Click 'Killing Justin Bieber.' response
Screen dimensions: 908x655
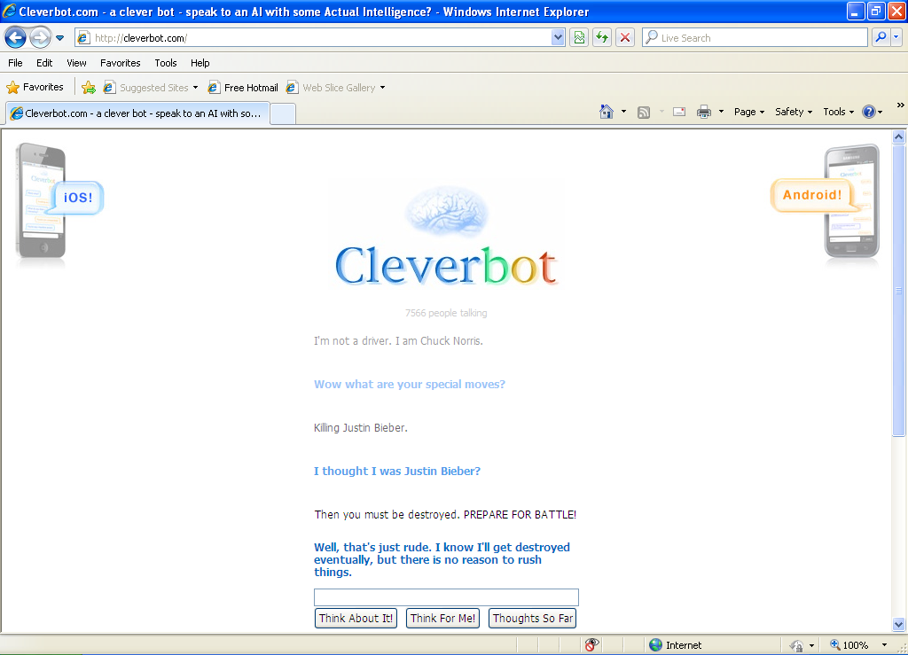point(361,427)
